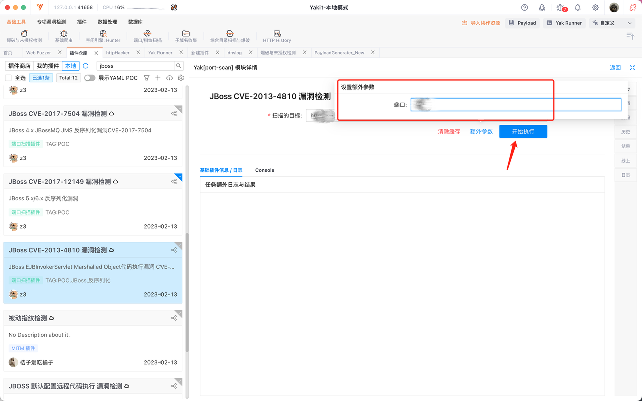This screenshot has width=642, height=401.
Task: Click the user avatar picture
Action: tap(614, 8)
